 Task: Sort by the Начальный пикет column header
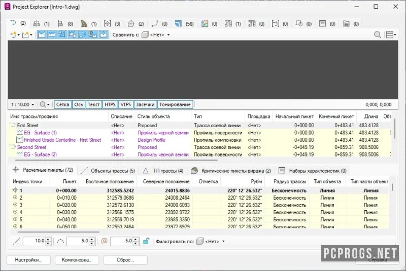pos(294,117)
